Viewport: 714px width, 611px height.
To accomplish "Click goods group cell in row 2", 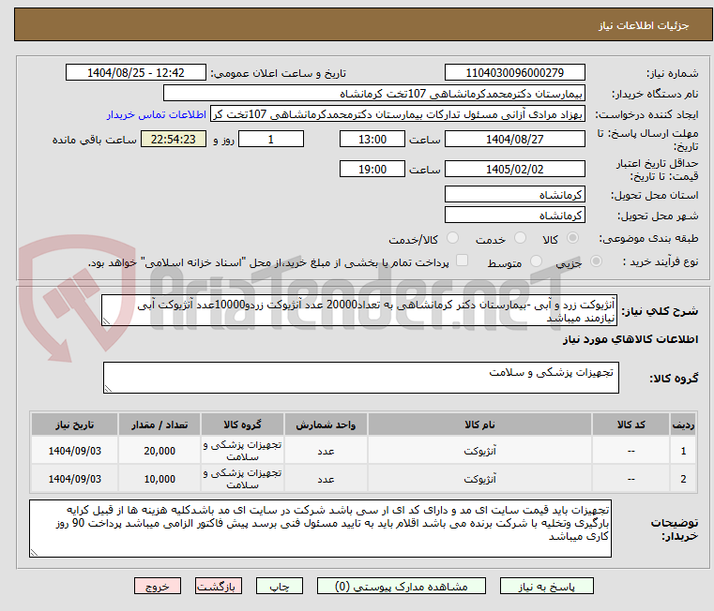I will [x=242, y=479].
